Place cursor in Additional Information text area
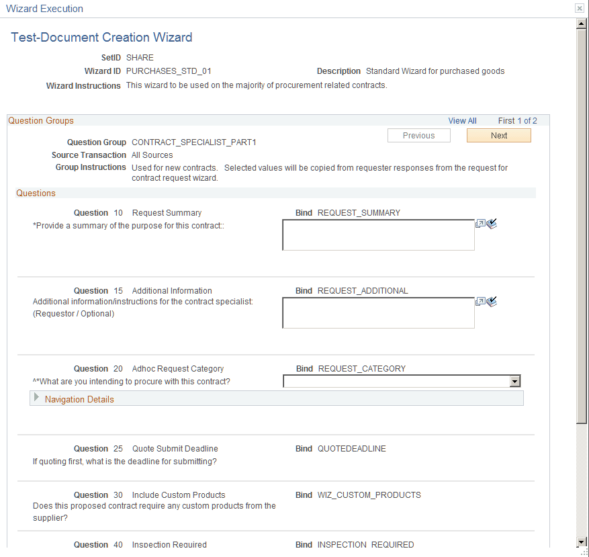Screen dimensions: 589x557 378,312
